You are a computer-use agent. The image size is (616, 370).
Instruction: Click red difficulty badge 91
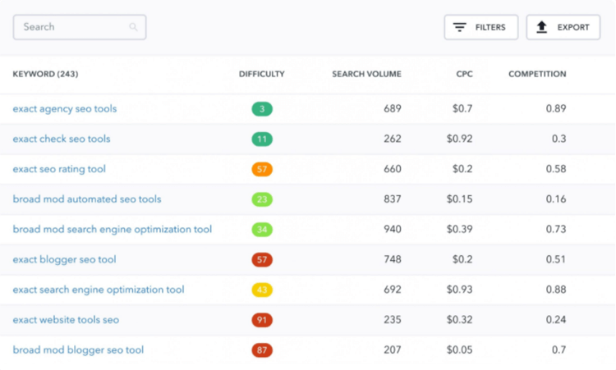point(262,320)
